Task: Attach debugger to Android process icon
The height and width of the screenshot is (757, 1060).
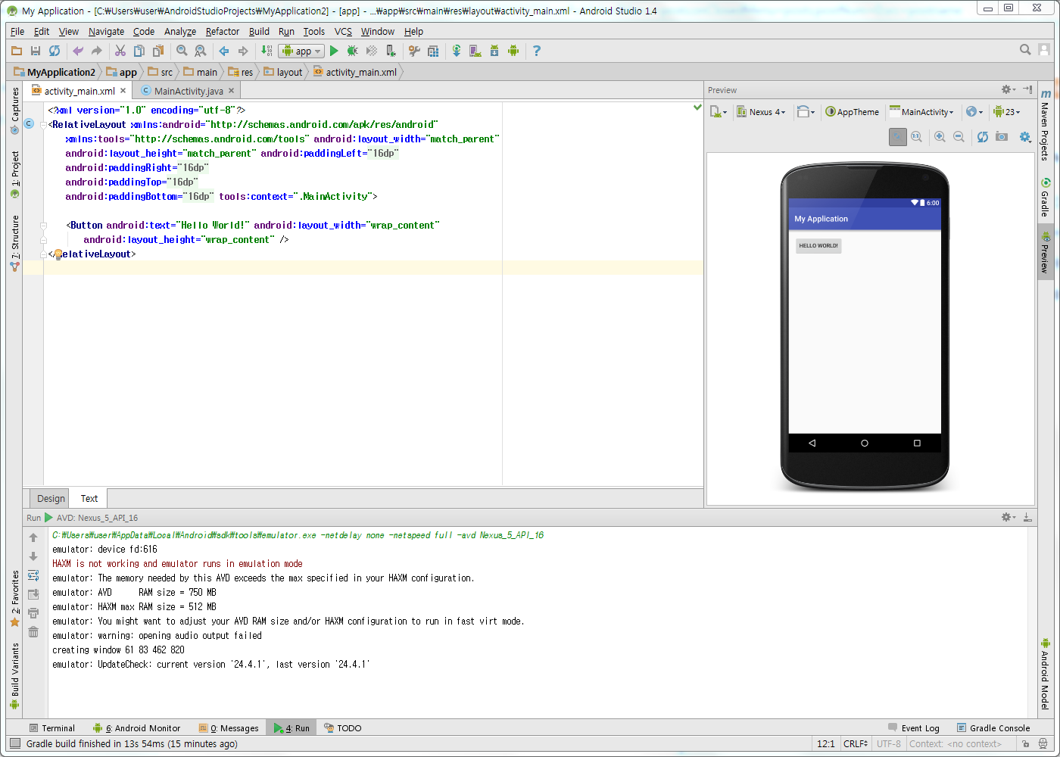Action: [x=391, y=51]
